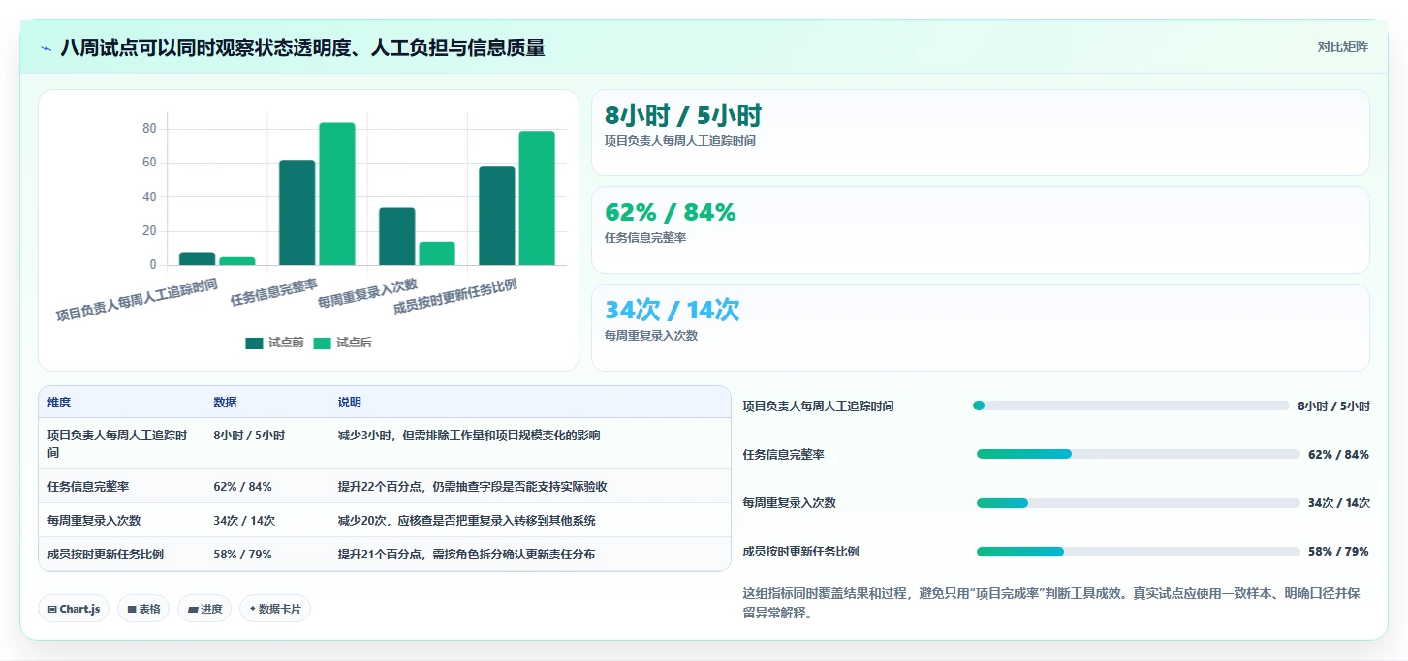Click the 8小时 / 5小时 card value
This screenshot has height=661, width=1408.
pyautogui.click(x=683, y=116)
